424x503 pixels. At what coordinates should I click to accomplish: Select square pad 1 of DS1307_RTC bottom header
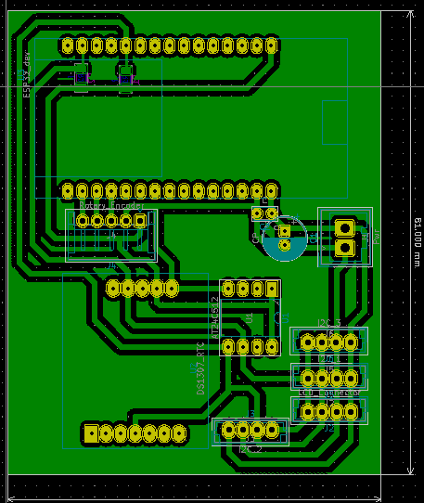[x=92, y=433]
